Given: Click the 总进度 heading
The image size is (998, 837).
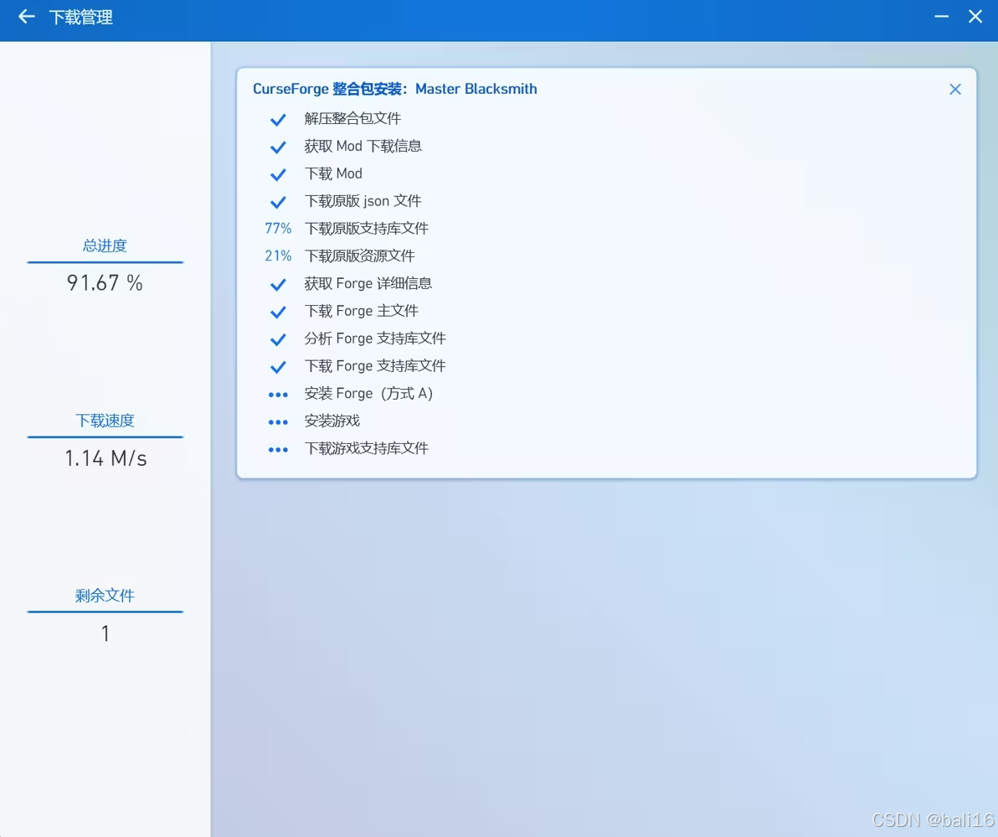Looking at the screenshot, I should point(105,245).
